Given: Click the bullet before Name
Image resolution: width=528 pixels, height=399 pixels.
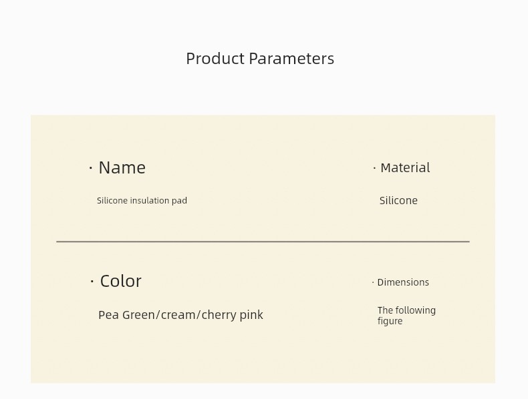Looking at the screenshot, I should pyautogui.click(x=91, y=167).
